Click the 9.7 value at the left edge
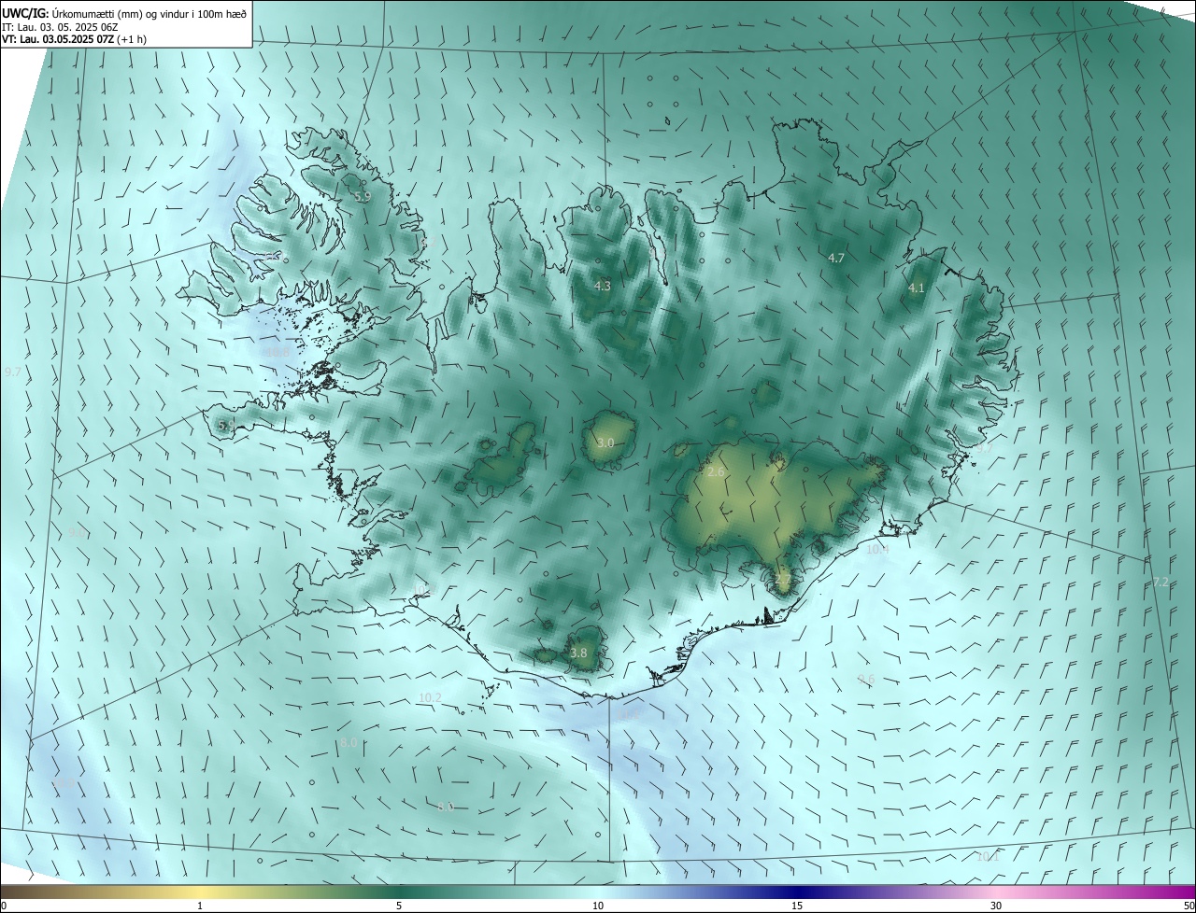This screenshot has width=1196, height=913. (13, 372)
